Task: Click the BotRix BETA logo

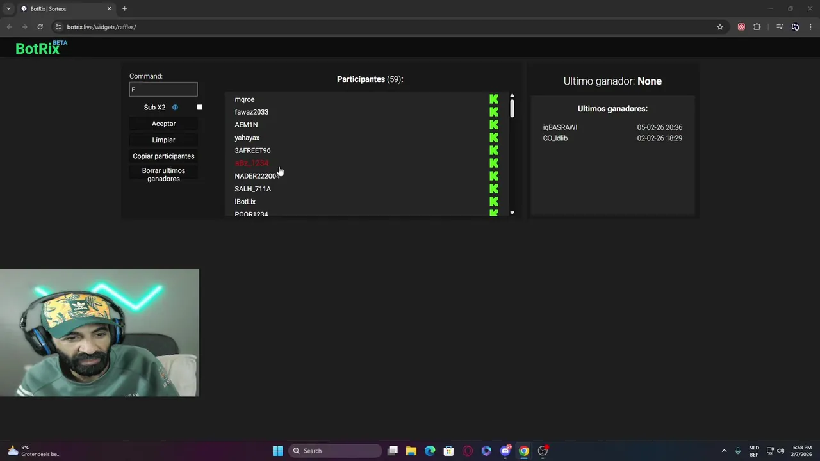Action: tap(41, 48)
